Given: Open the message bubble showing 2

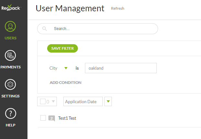Looking at the screenshot, I should (x=52, y=118).
